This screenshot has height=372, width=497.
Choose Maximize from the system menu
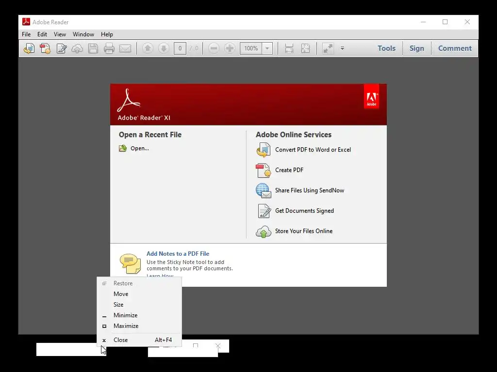point(139,326)
